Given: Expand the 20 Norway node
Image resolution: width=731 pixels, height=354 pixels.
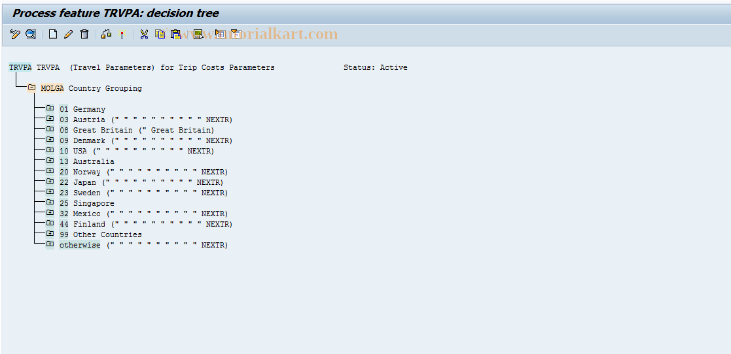Looking at the screenshot, I should [50, 171].
